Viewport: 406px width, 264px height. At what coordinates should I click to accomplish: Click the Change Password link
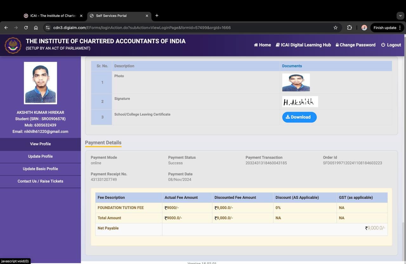point(355,45)
